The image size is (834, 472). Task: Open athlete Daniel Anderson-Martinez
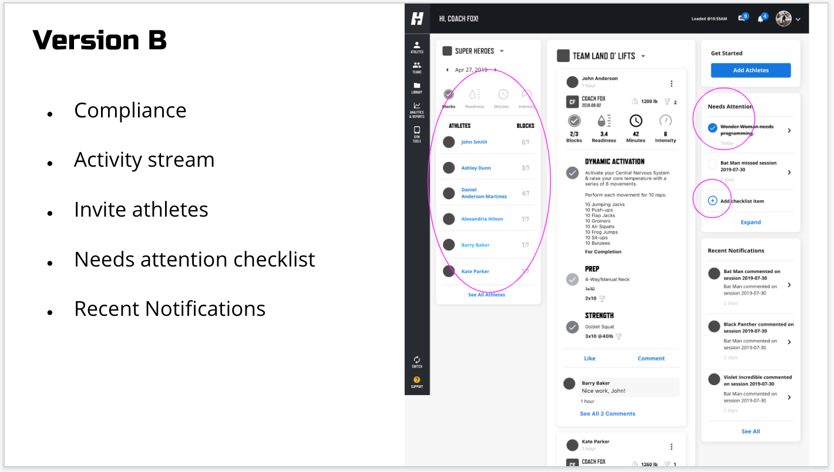pyautogui.click(x=484, y=193)
